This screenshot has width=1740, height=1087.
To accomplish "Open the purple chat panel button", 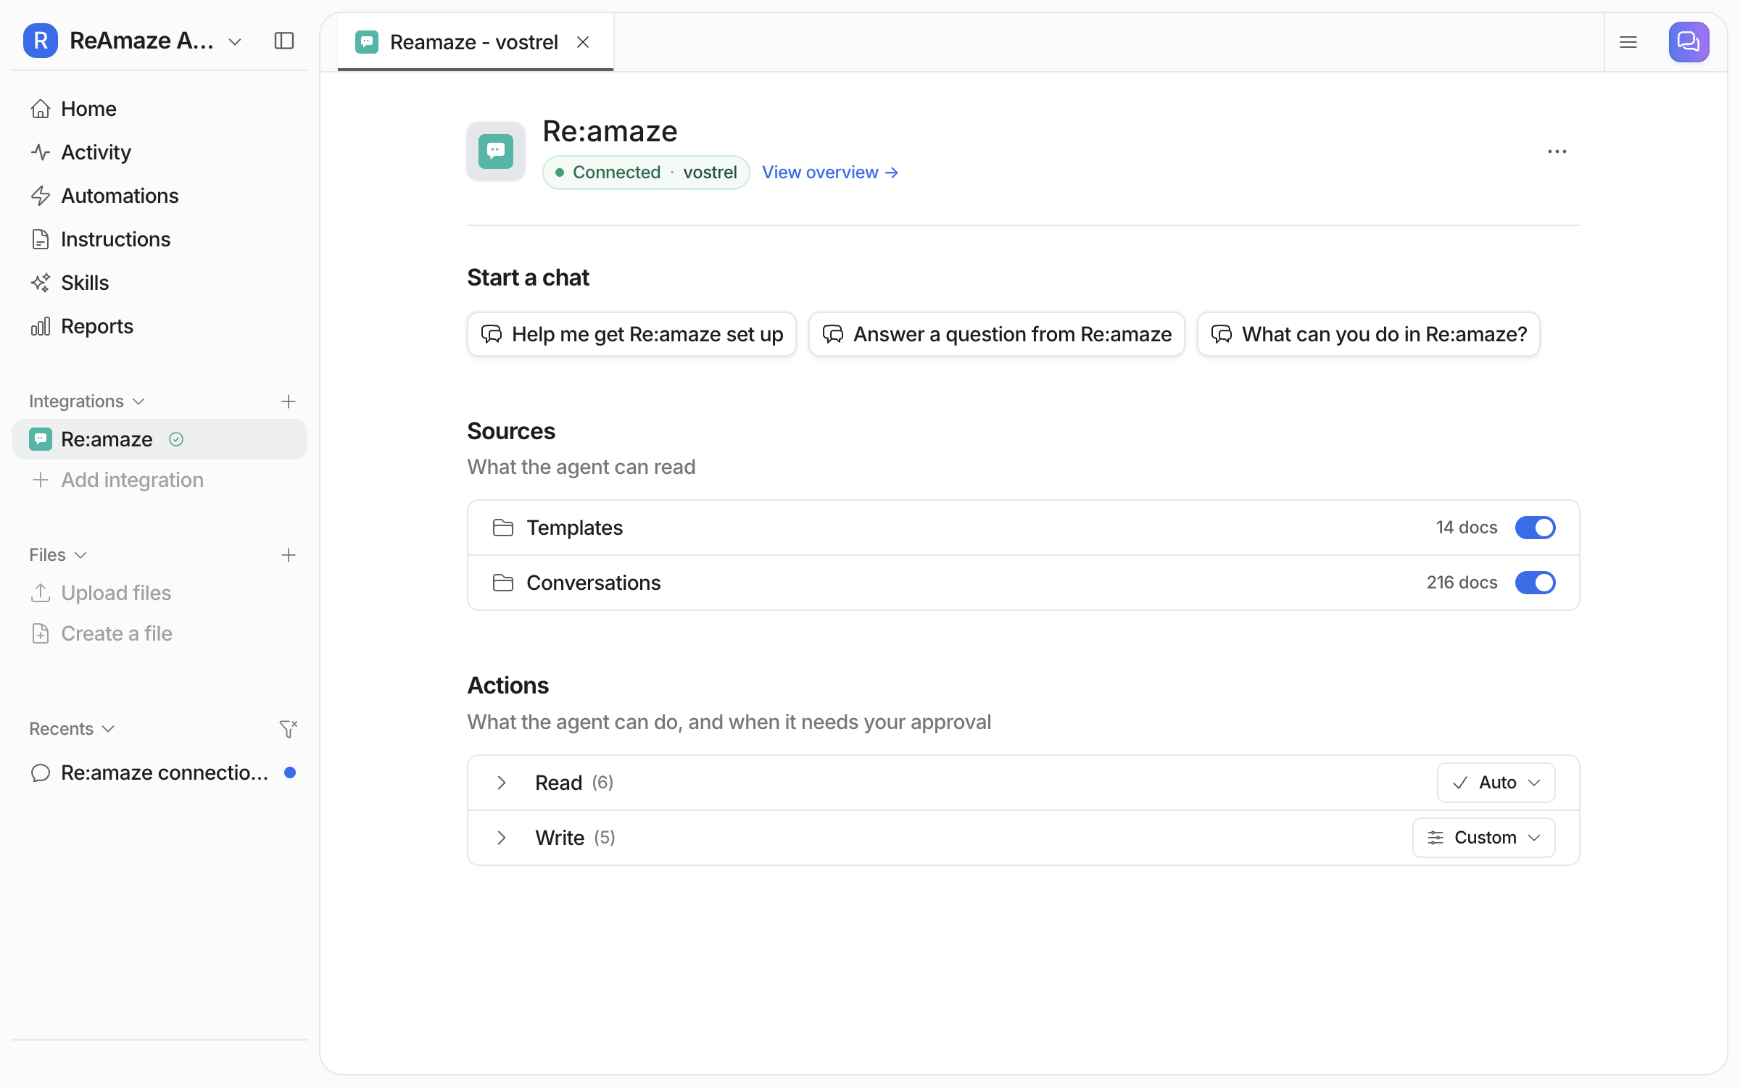I will pyautogui.click(x=1689, y=42).
